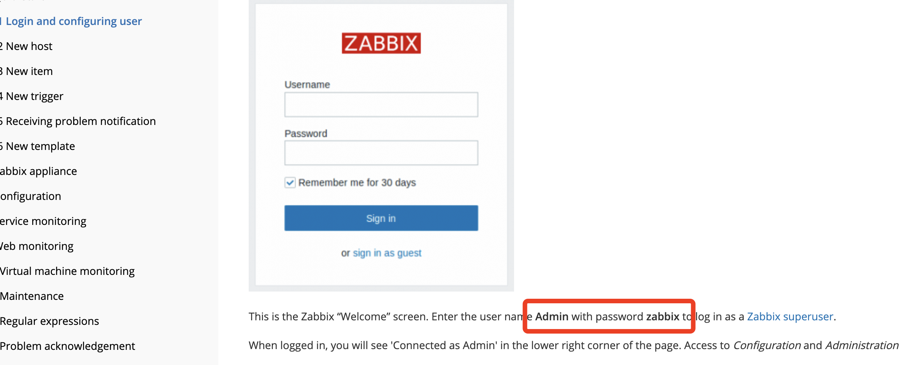
Task: Follow the sign in as guest link
Action: (387, 253)
